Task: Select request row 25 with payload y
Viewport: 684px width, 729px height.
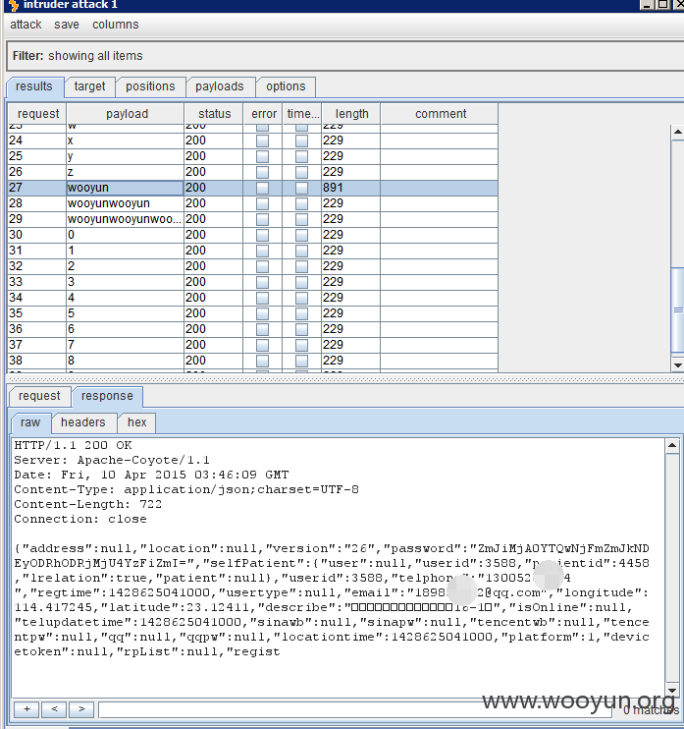Action: point(252,156)
